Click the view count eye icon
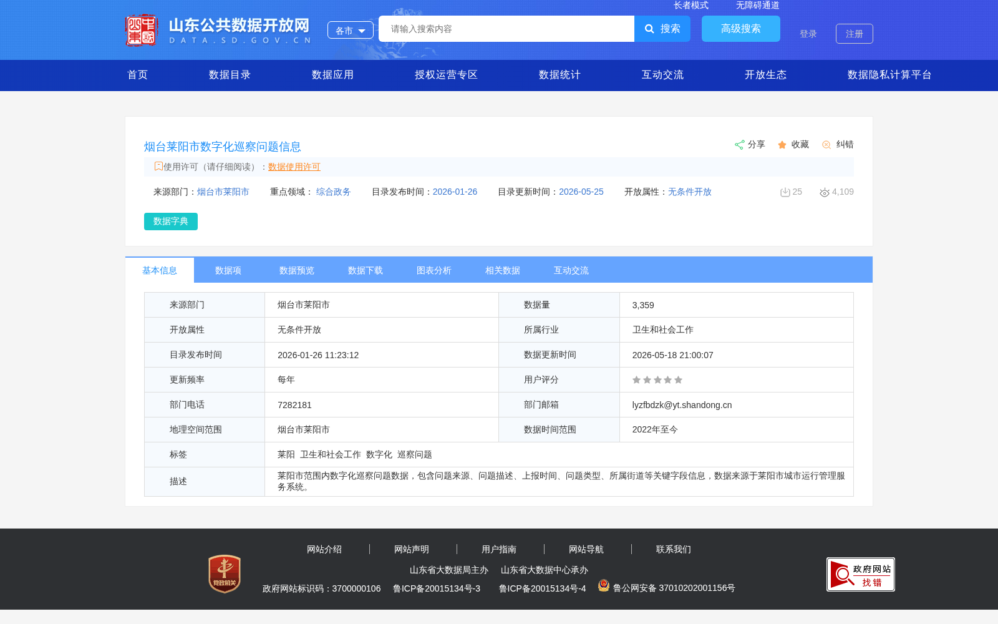The height and width of the screenshot is (624, 998). [x=825, y=192]
